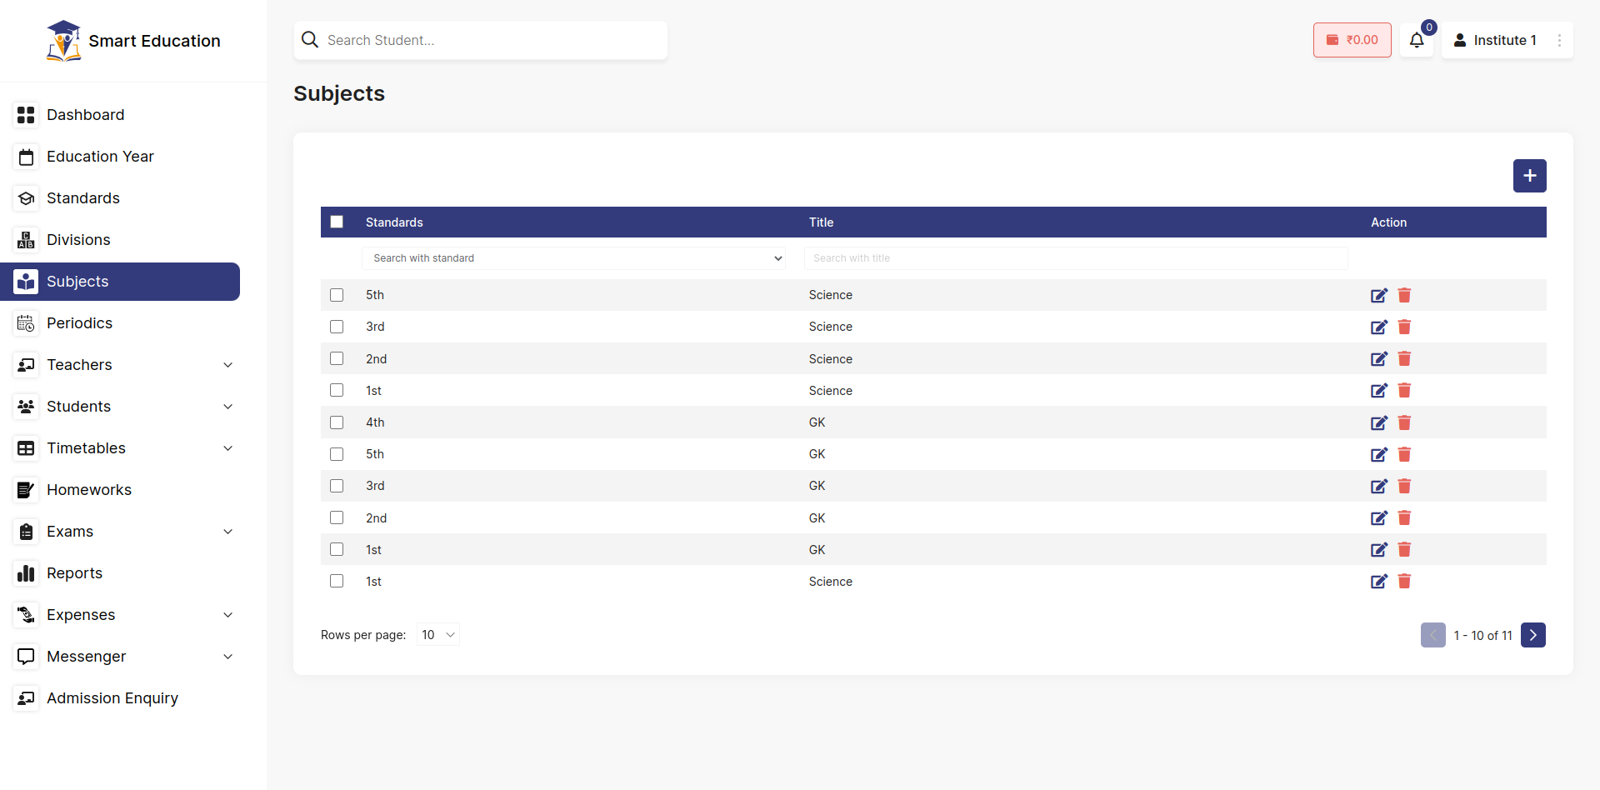Click the previous page arrow
The height and width of the screenshot is (790, 1600).
(1432, 635)
